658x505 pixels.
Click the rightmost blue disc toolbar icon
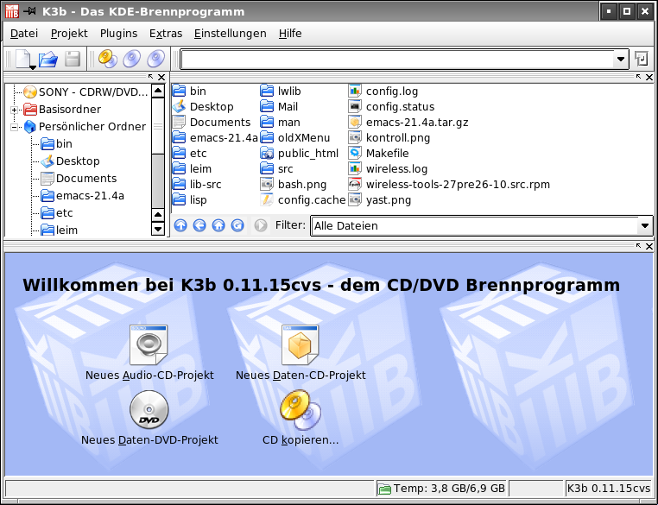tap(155, 59)
